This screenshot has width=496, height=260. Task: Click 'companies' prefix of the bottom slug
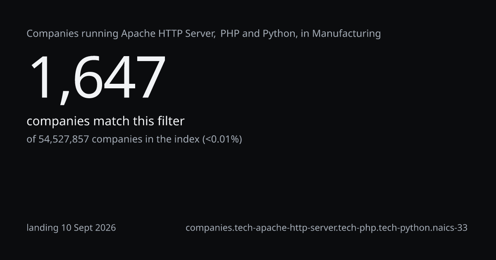click(208, 228)
